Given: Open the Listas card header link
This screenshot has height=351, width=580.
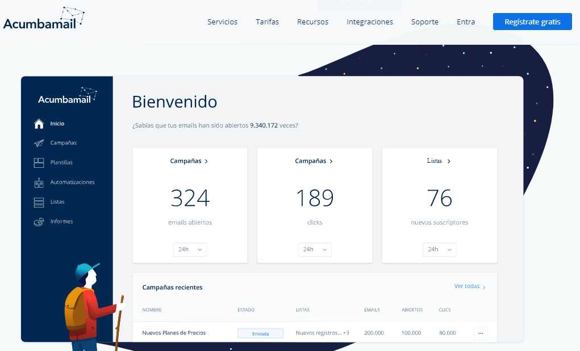Looking at the screenshot, I should tap(439, 161).
